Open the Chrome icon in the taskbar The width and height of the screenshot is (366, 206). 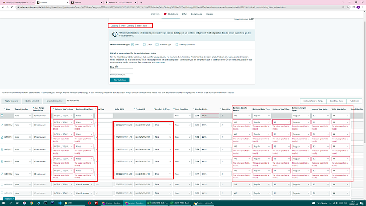click(31, 203)
